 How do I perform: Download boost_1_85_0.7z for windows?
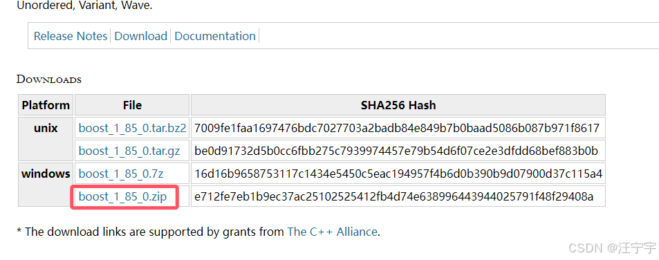[120, 174]
